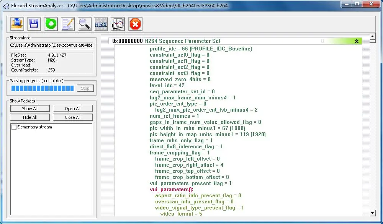The width and height of the screenshot is (383, 224).
Task: Click the StreamType value H264
Action: (x=53, y=60)
